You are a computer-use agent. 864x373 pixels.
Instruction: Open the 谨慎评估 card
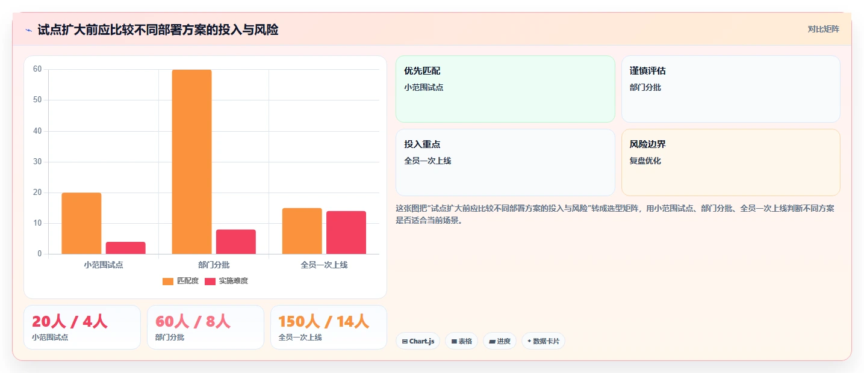pyautogui.click(x=730, y=89)
